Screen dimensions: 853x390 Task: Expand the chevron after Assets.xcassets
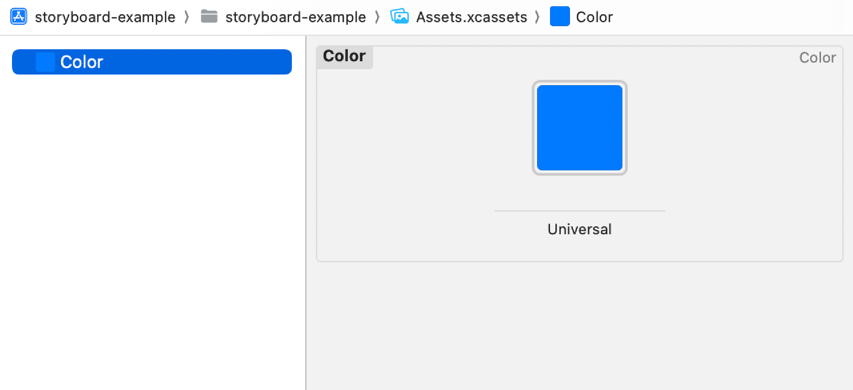pos(538,17)
